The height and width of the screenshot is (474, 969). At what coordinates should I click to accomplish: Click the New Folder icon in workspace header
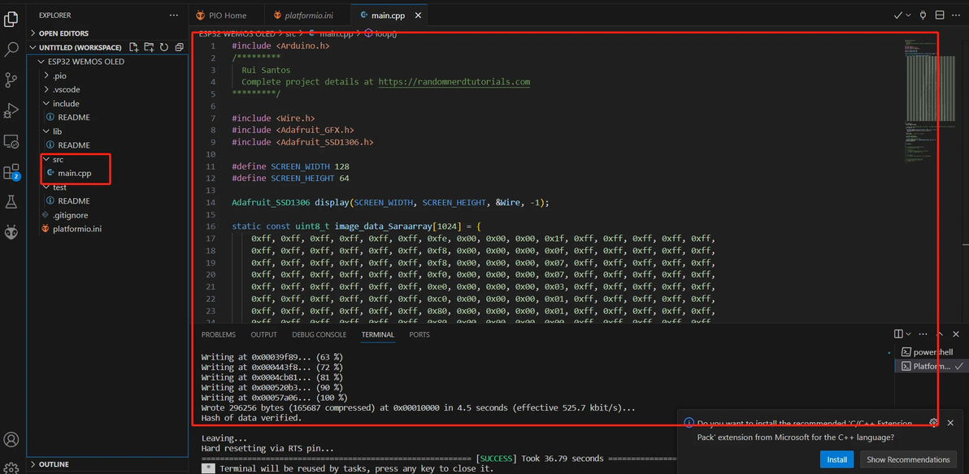[148, 48]
